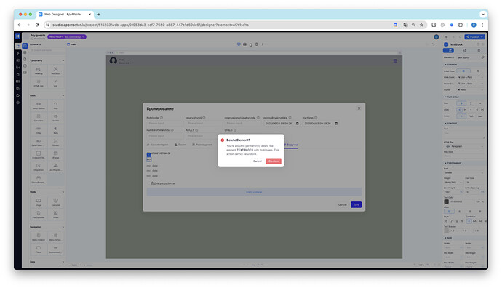
Task: Open the Publish dropdown button
Action: coord(475,37)
